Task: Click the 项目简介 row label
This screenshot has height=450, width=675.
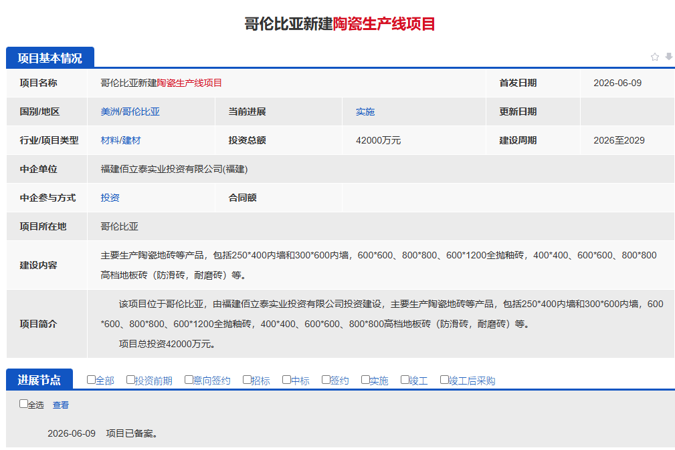Action: [x=38, y=324]
